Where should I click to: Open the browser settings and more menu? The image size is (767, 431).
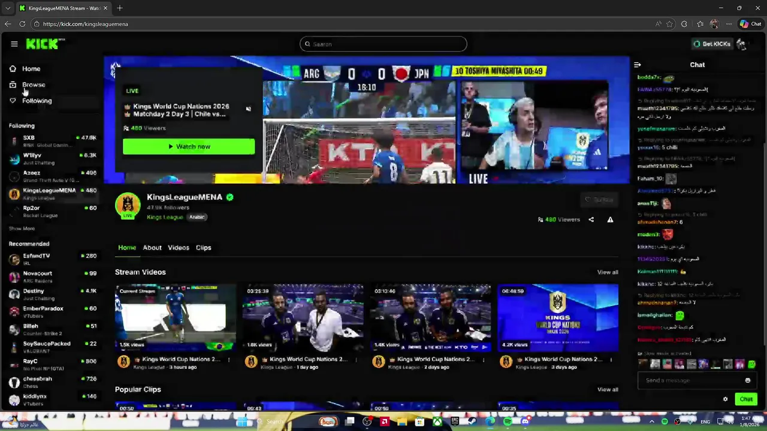pos(729,24)
